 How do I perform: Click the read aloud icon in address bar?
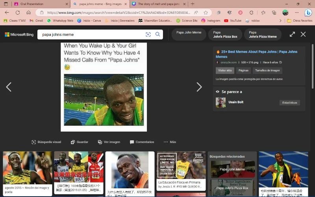pos(196,13)
